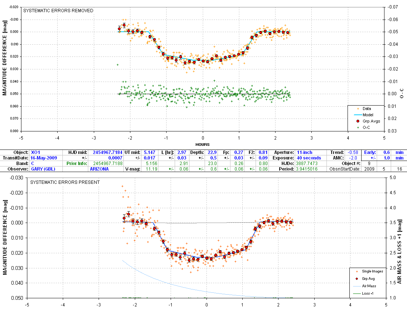Click the 'Observer:' label cell

(18, 169)
